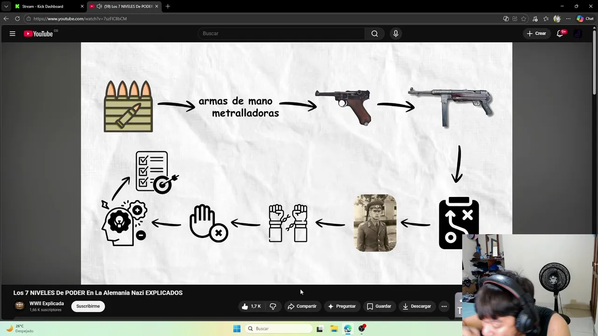Open a new browser tab
The image size is (598, 336).
[168, 7]
